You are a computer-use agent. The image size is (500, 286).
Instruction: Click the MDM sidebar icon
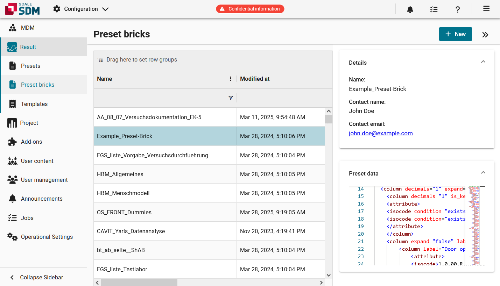coord(13,28)
